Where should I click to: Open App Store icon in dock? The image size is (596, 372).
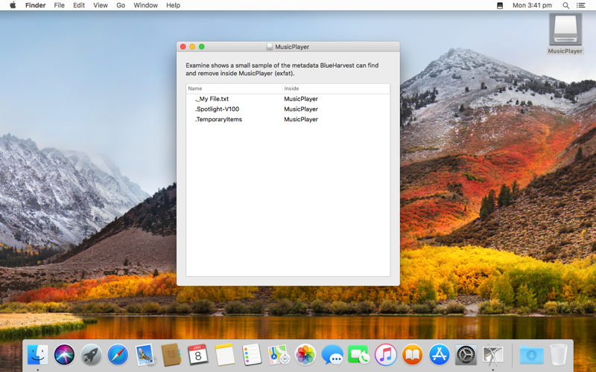(439, 355)
